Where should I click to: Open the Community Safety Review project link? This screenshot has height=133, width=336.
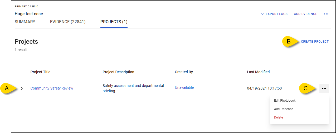point(52,88)
